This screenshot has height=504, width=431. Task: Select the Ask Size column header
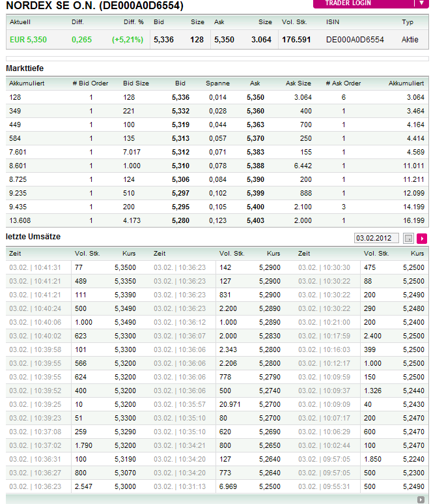[298, 83]
